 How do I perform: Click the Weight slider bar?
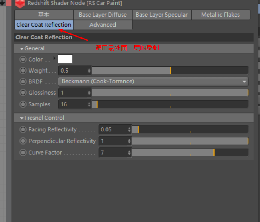pos(170,71)
